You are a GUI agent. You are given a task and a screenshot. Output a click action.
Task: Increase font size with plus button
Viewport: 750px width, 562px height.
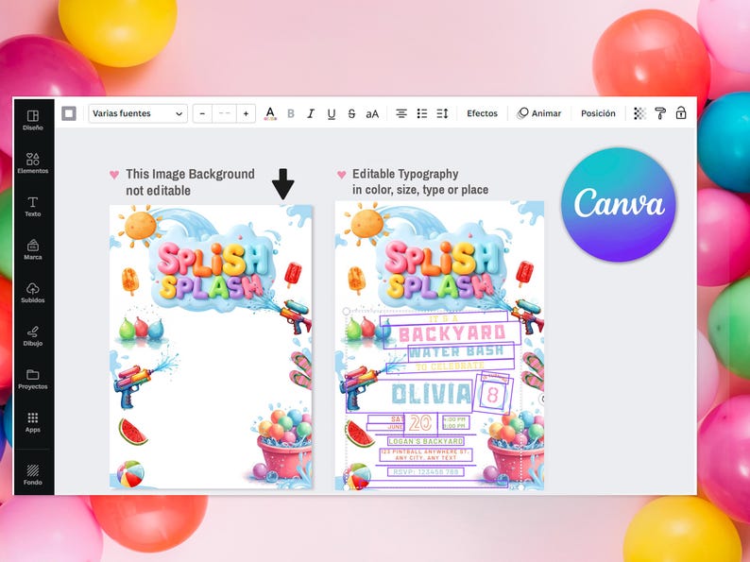[x=246, y=113]
